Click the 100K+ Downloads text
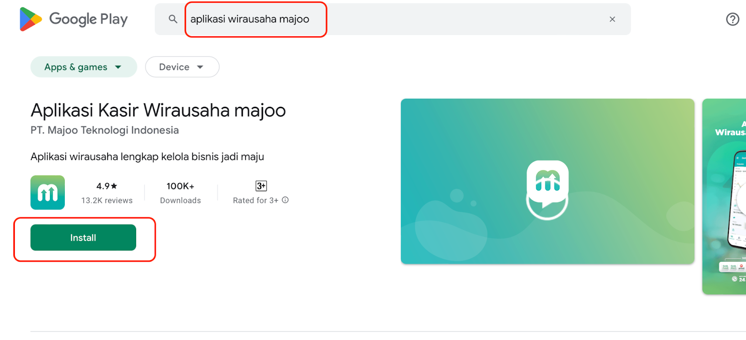 (x=180, y=193)
